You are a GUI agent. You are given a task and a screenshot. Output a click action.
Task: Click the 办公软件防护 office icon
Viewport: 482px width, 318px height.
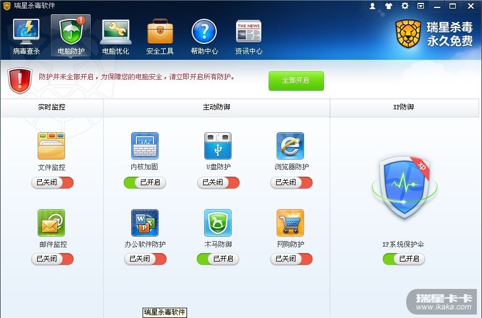click(x=145, y=223)
